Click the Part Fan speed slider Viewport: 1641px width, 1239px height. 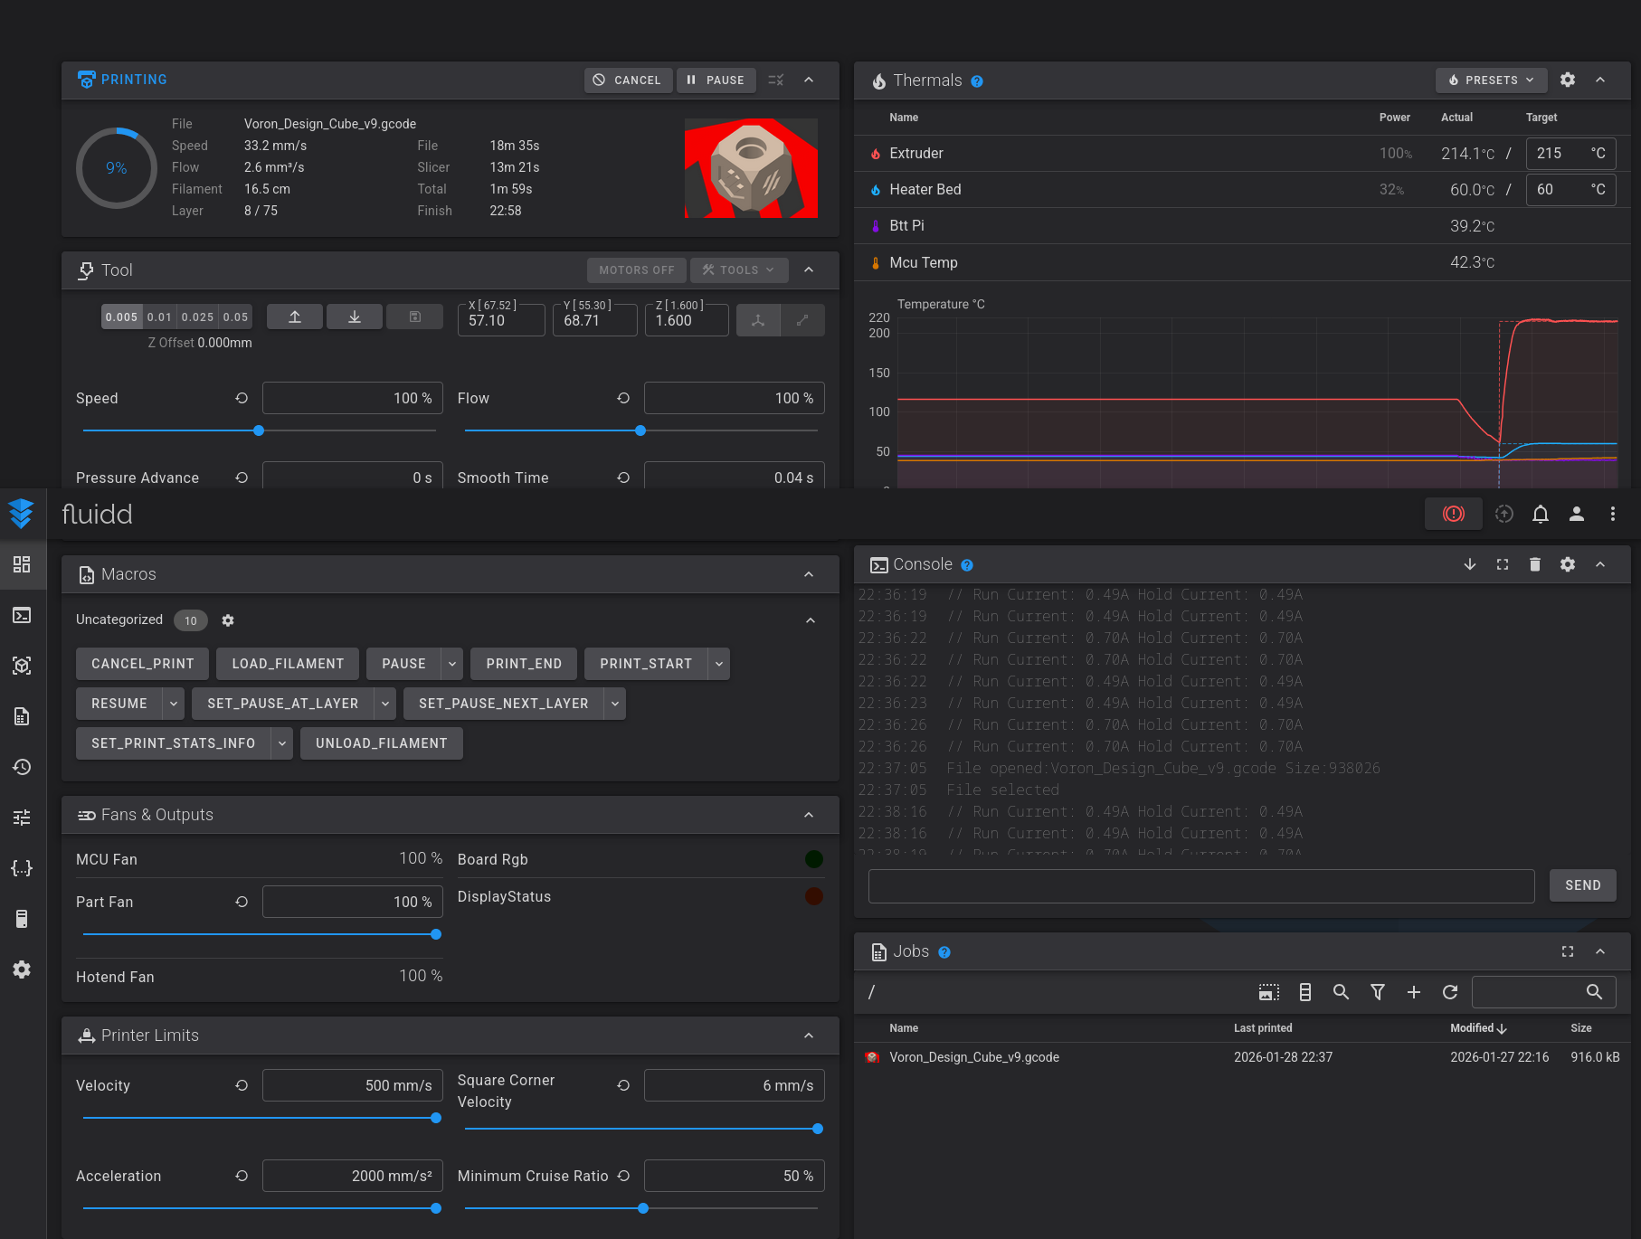click(260, 934)
